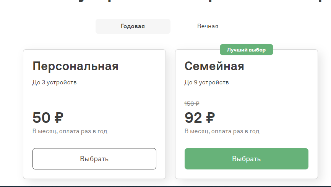
Task: Click empty space below До 3 устройств
Action: coord(76,97)
